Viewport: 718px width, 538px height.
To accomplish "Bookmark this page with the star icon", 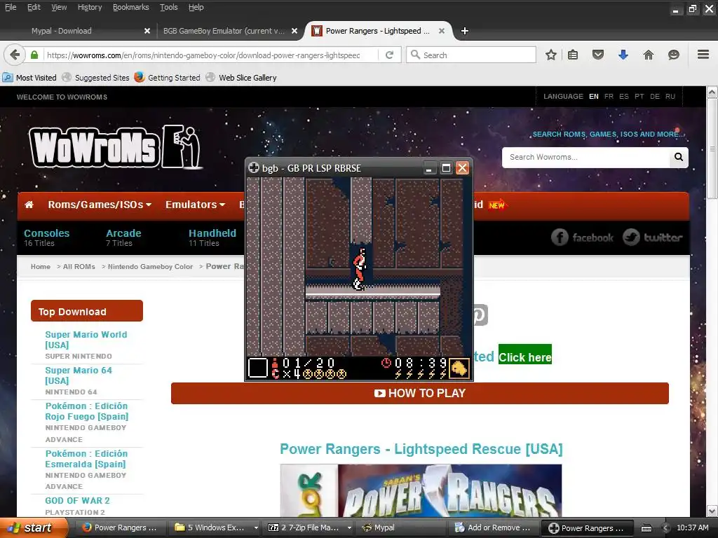I will 551,55.
